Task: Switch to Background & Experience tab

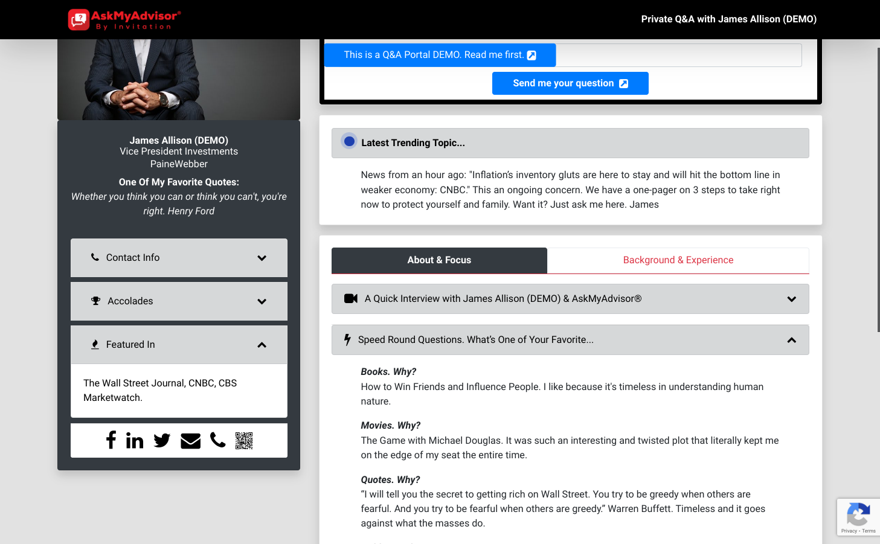Action: [678, 260]
